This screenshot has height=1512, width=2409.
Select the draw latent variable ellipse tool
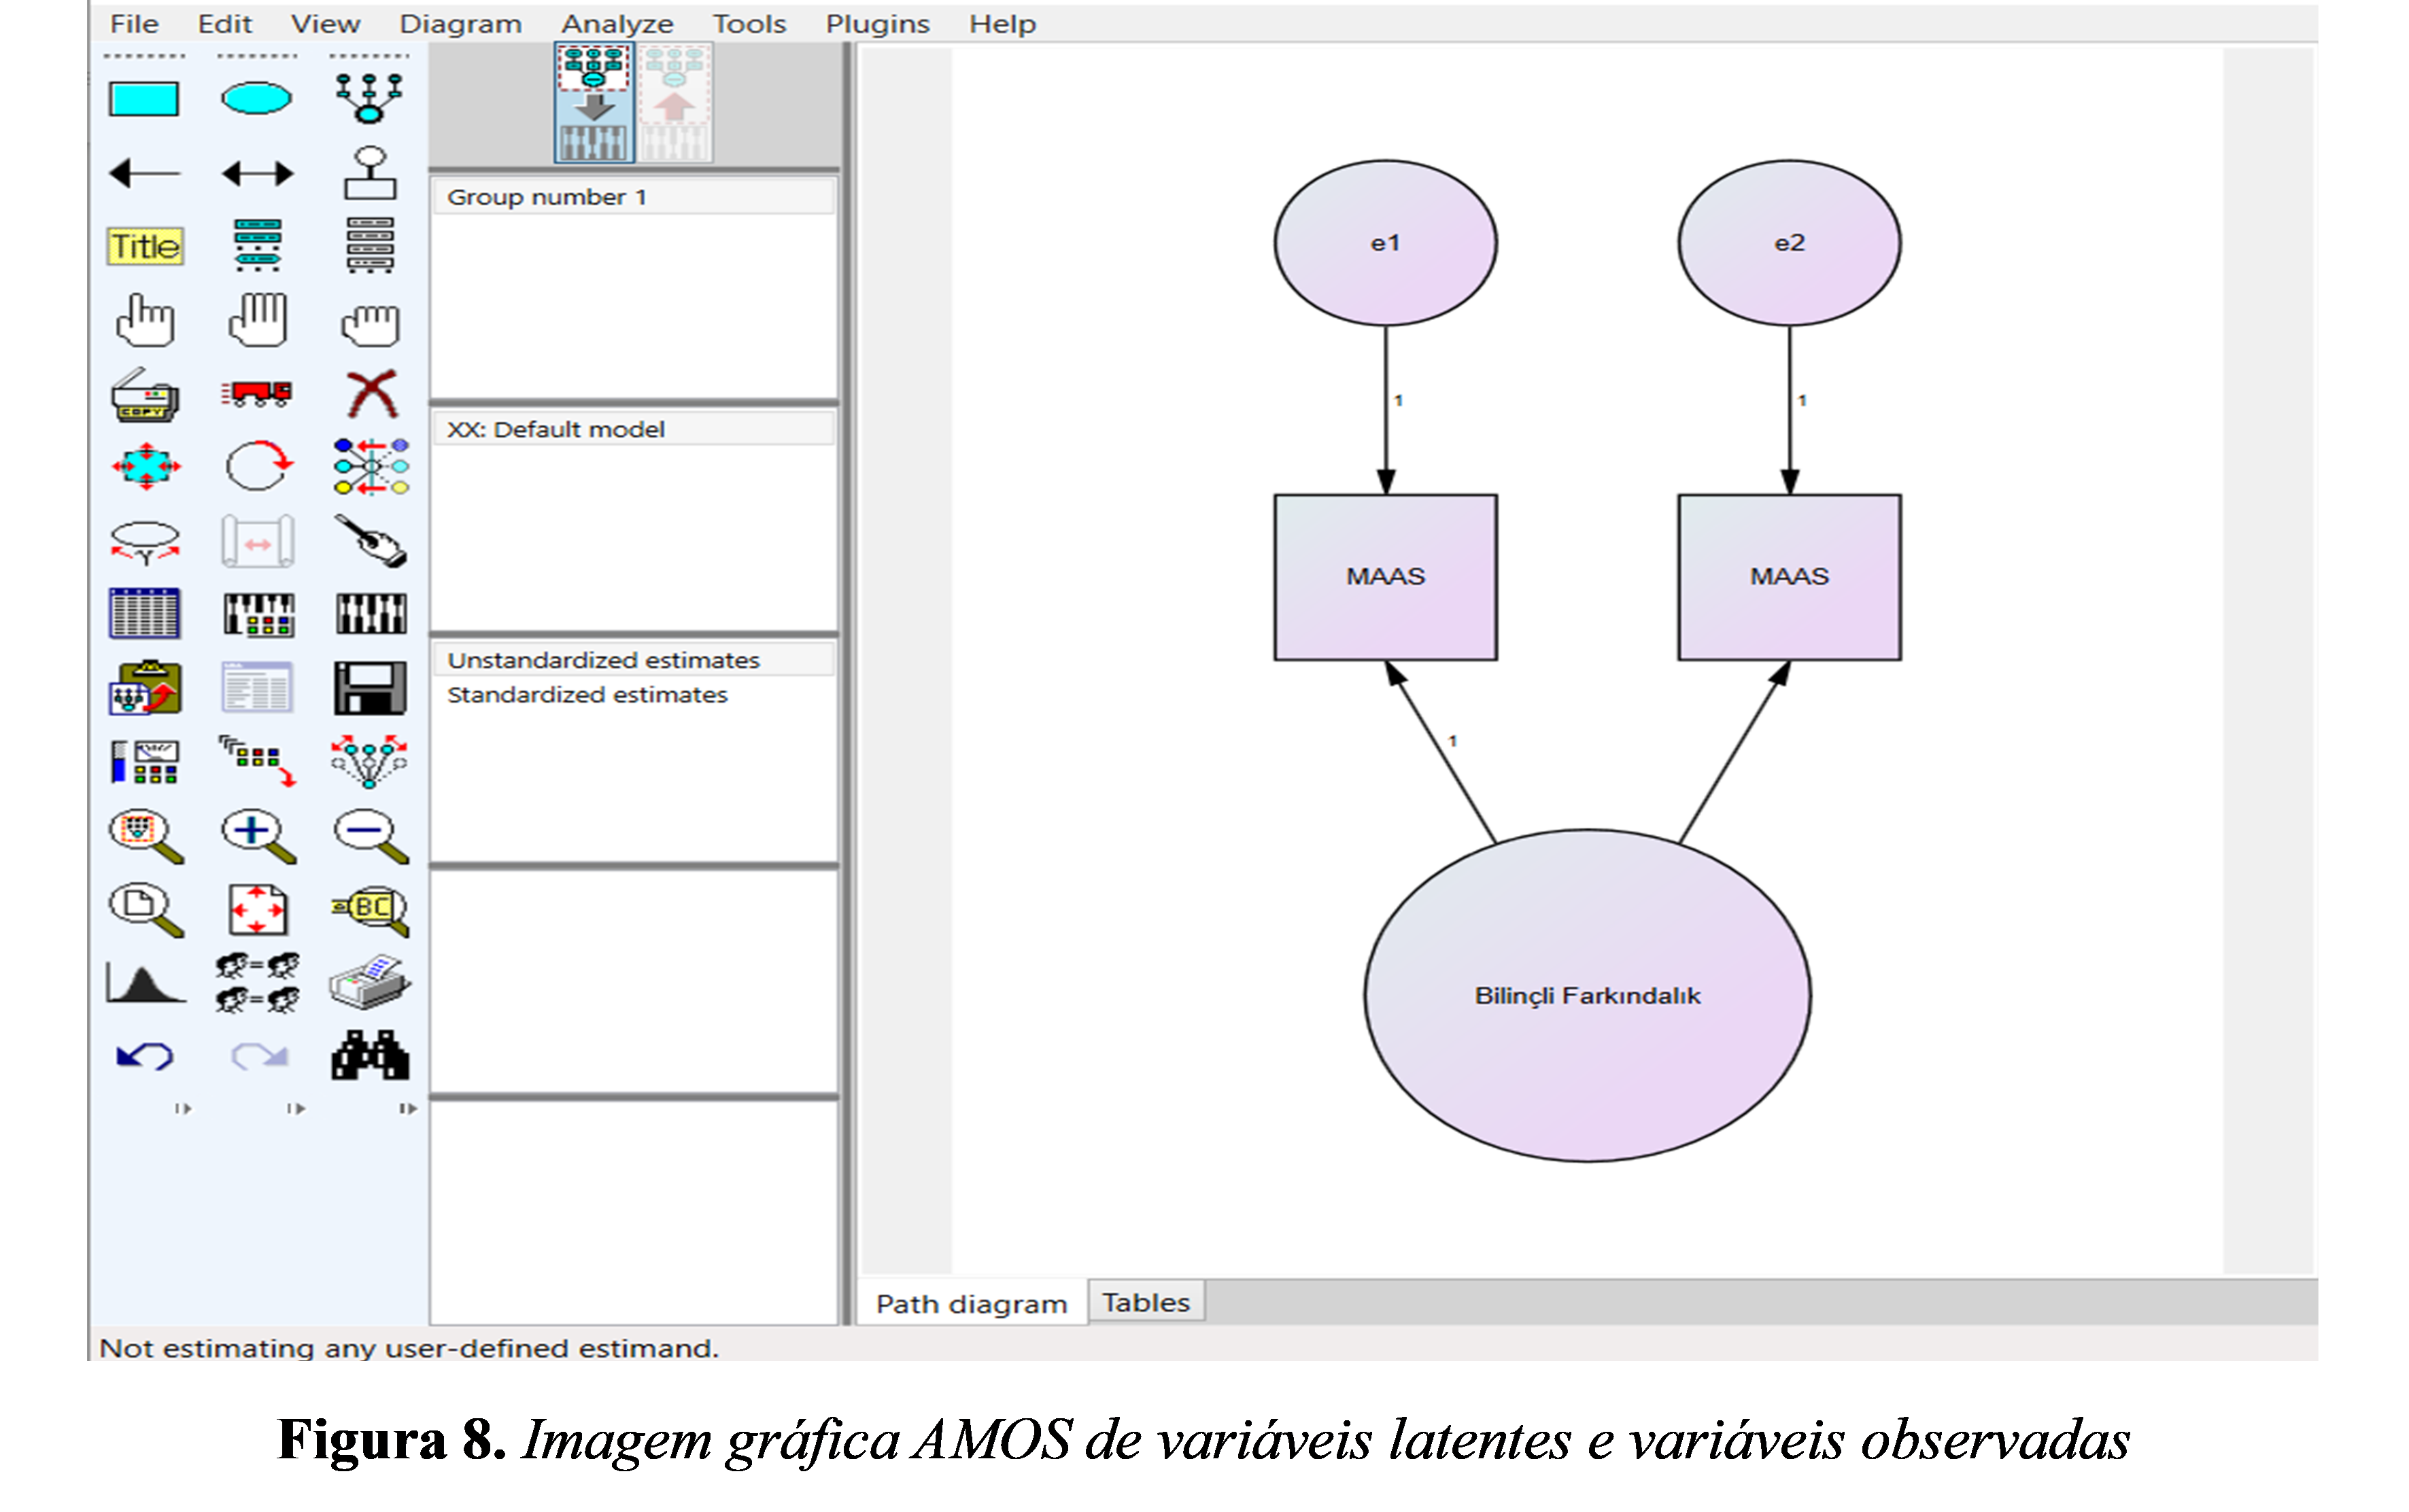tap(256, 99)
